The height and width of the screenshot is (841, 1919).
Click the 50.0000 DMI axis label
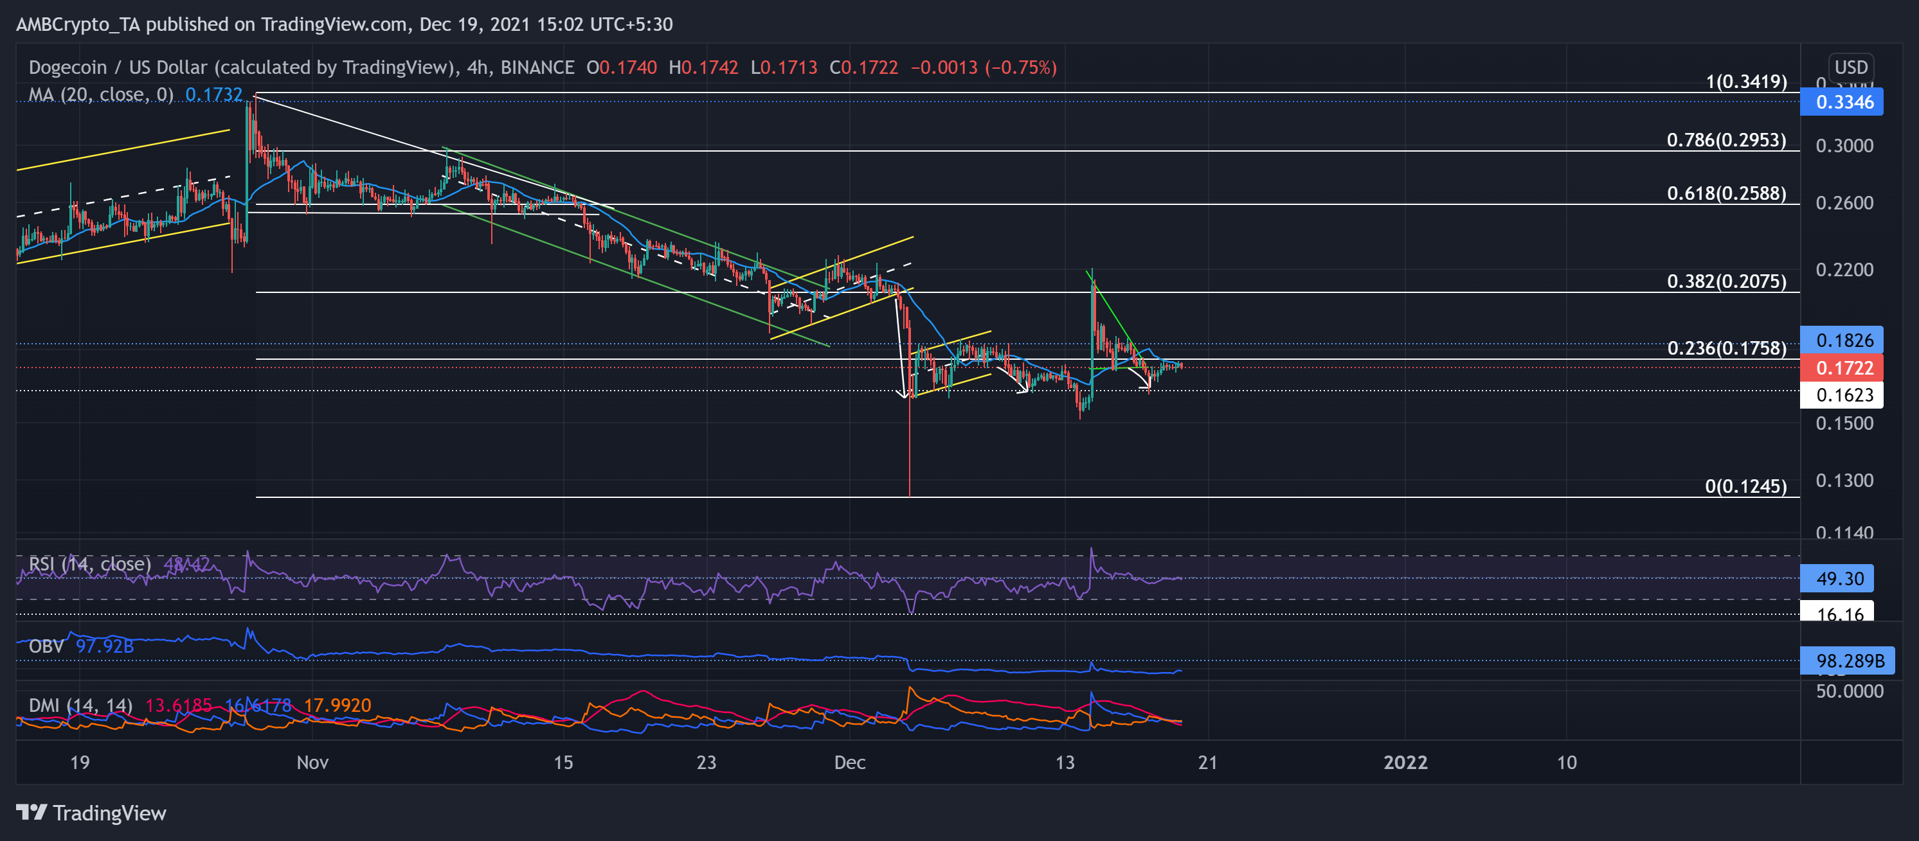coord(1849,691)
